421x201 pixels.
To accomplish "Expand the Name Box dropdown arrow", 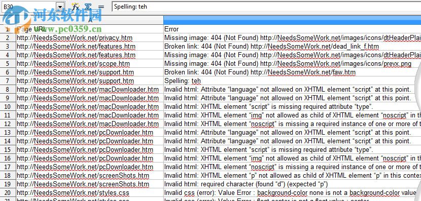I will (x=61, y=7).
